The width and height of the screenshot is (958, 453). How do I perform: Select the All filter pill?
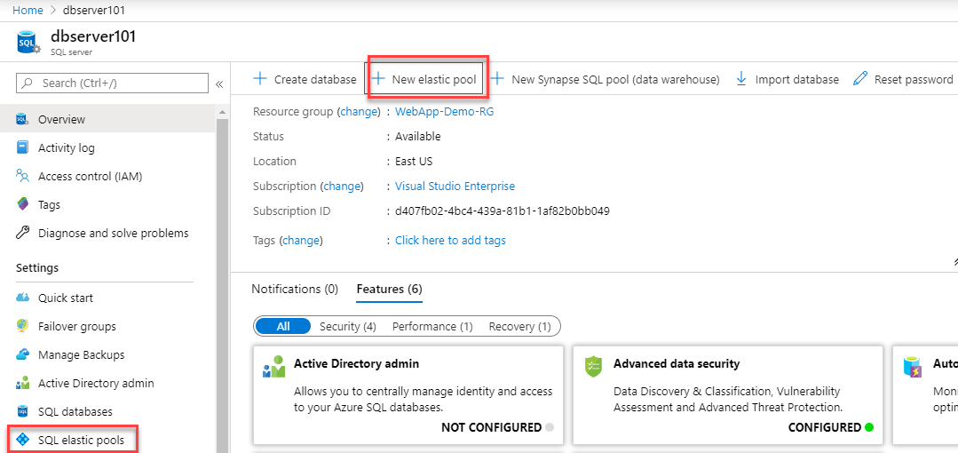click(283, 327)
